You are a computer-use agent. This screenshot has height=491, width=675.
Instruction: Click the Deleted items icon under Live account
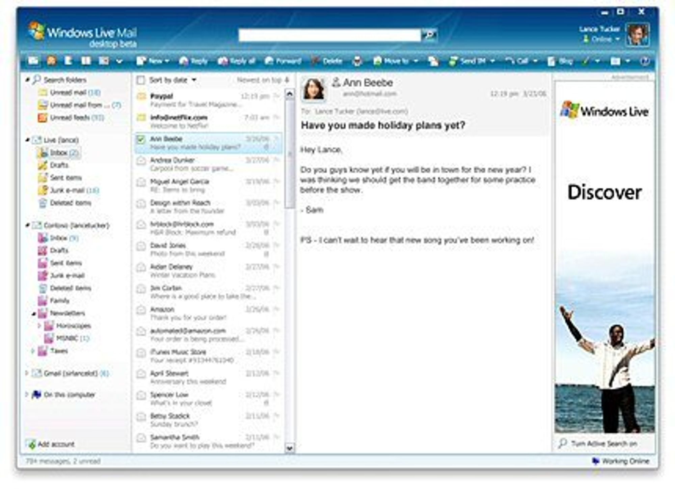coord(43,203)
